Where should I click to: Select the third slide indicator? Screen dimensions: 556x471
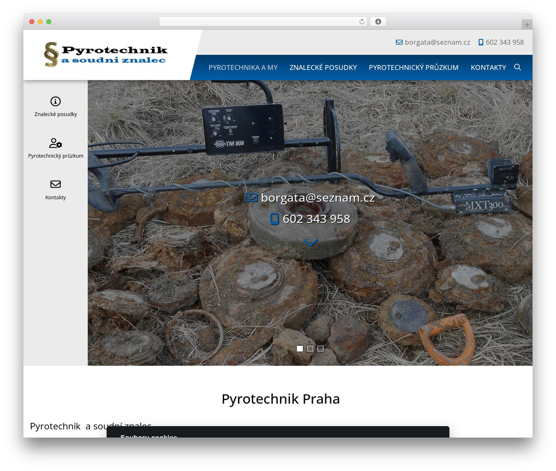(x=321, y=348)
